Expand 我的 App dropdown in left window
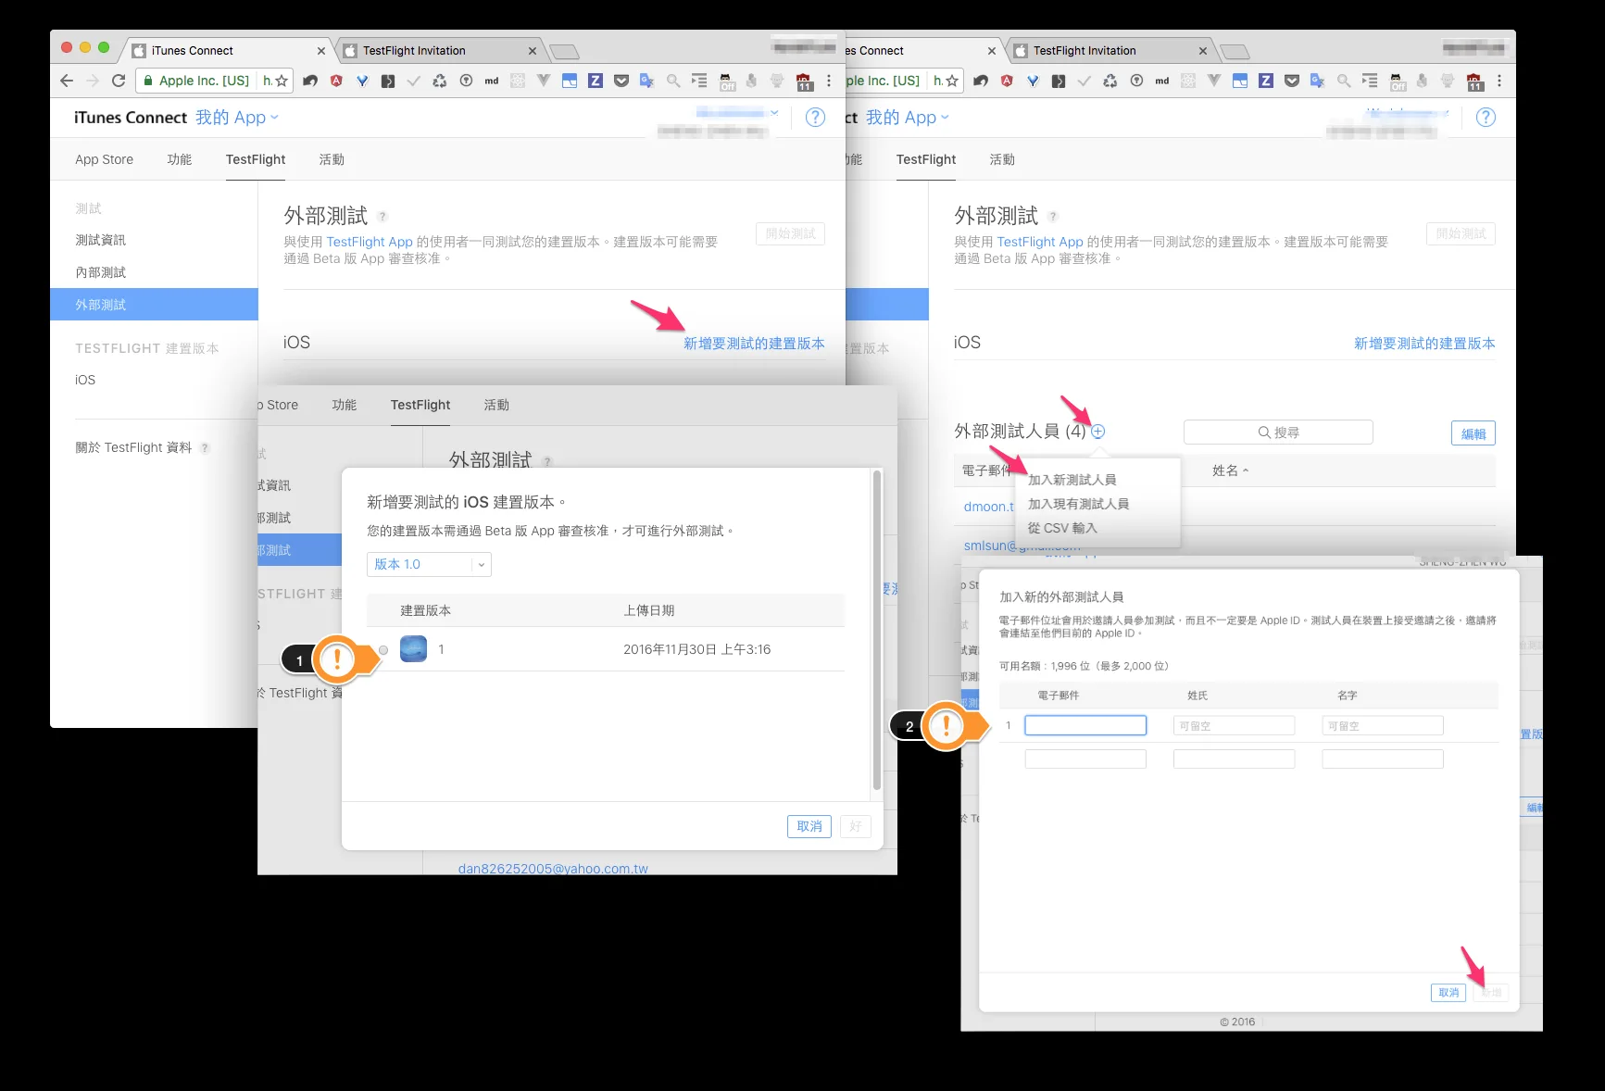 coord(236,118)
